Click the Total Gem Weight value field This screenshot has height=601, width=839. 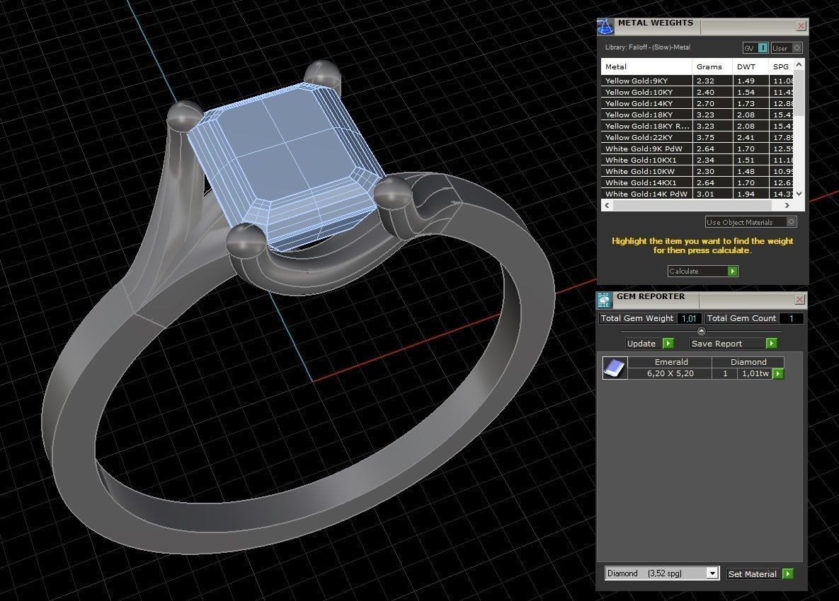point(689,318)
